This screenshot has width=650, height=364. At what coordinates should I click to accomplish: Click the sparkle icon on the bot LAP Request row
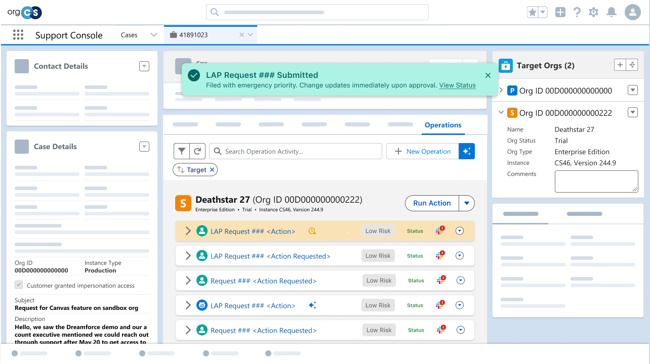pos(312,305)
